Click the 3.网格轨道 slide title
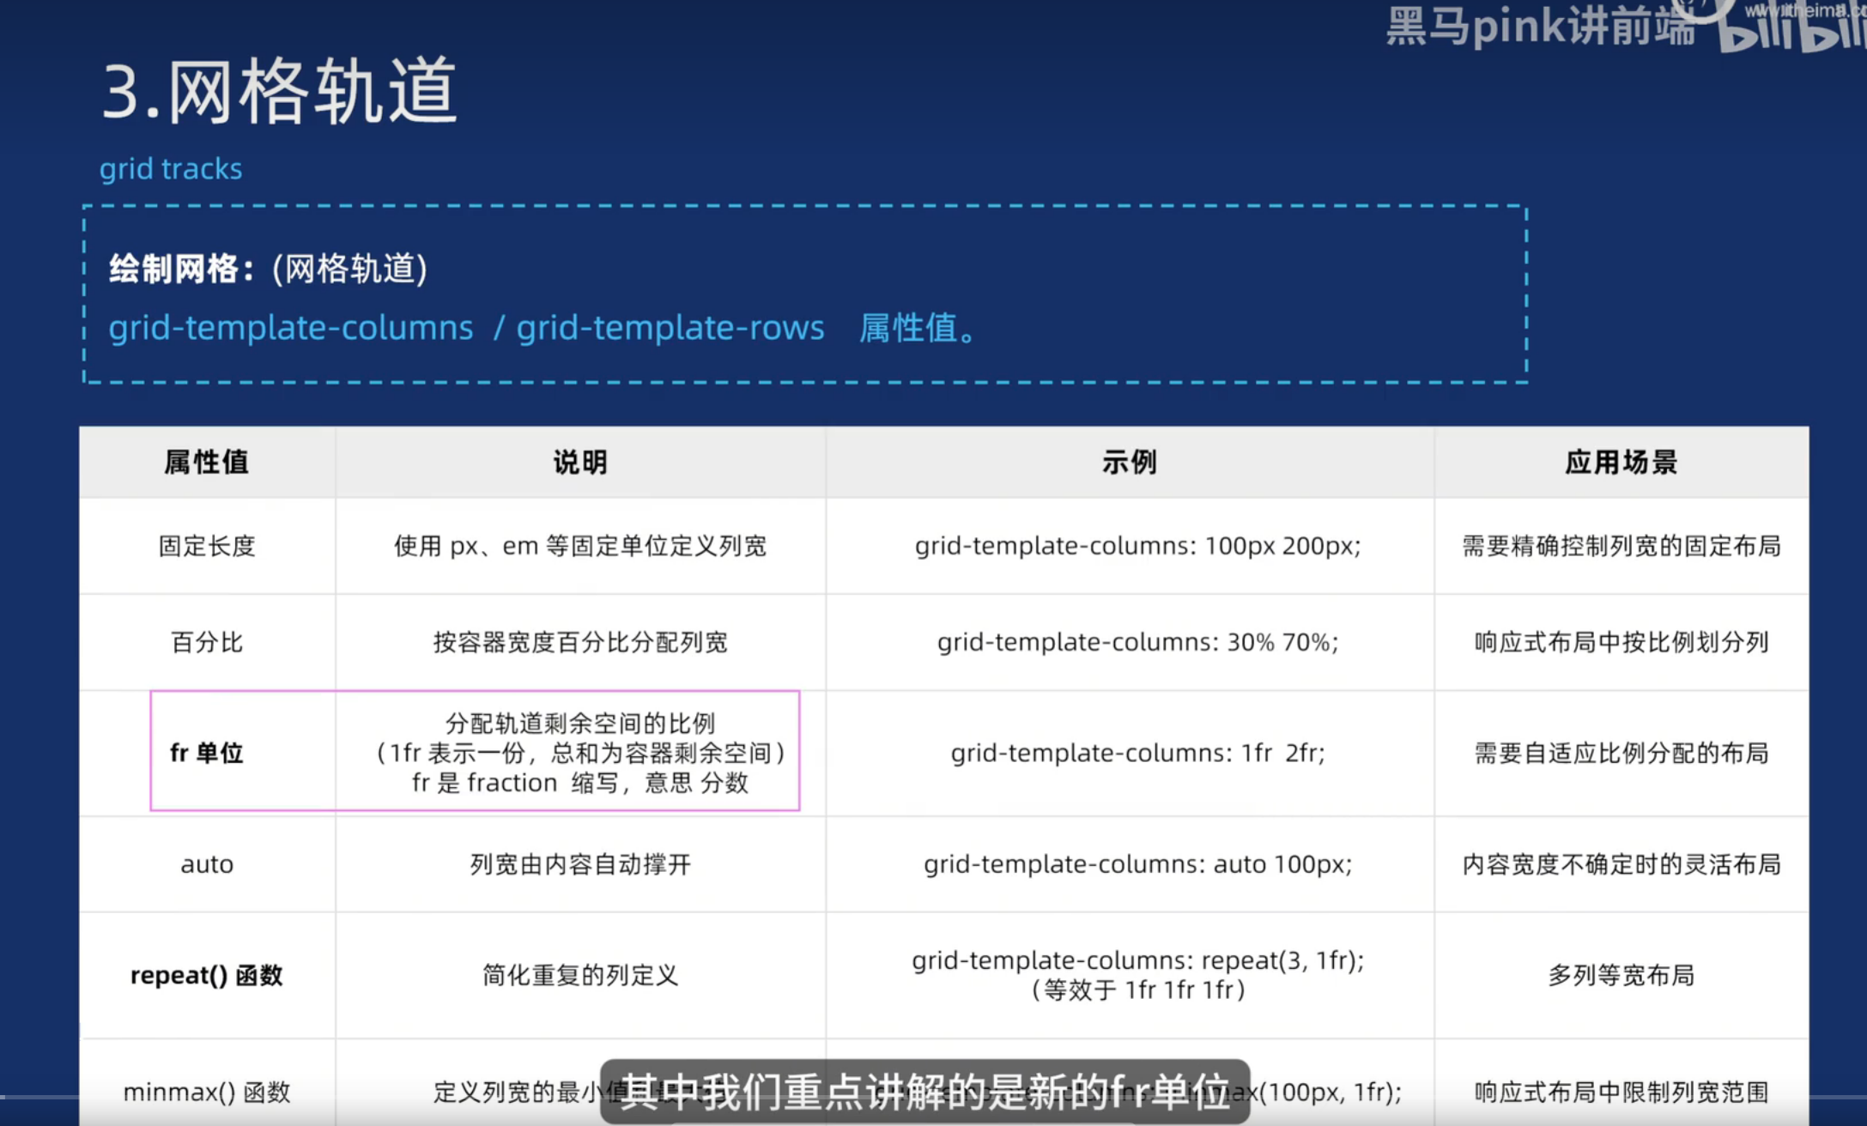The image size is (1867, 1126). (280, 91)
